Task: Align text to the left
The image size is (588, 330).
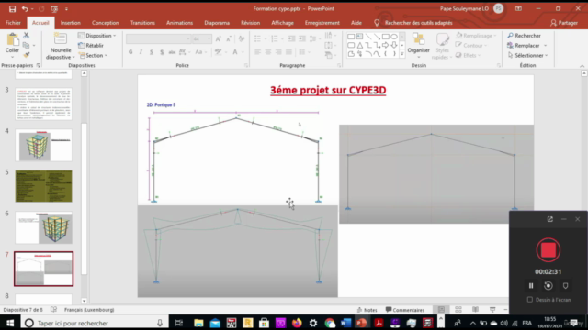Action: [x=257, y=52]
